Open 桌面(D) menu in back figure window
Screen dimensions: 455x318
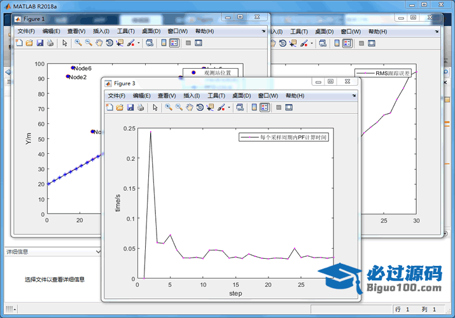pyautogui.click(x=324, y=31)
